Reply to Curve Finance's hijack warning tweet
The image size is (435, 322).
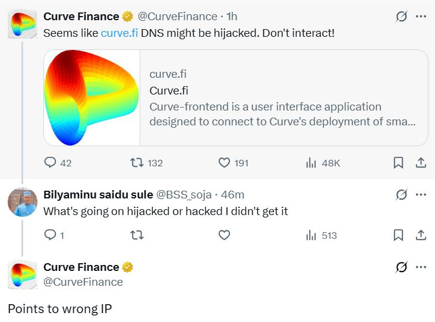coord(51,162)
